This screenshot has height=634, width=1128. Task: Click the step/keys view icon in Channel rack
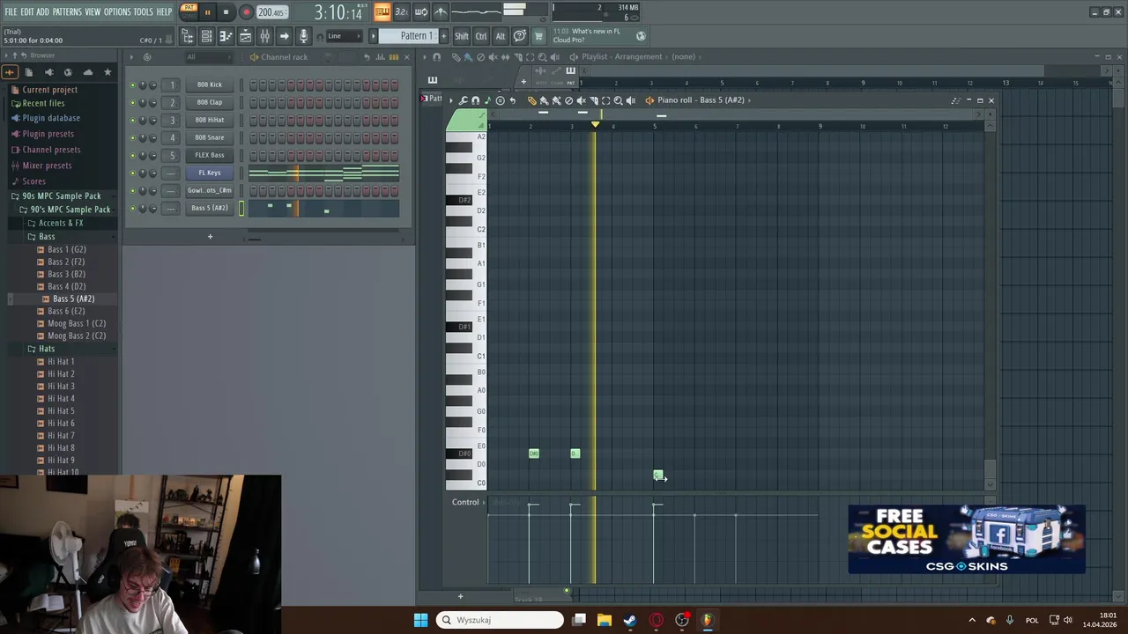394,57
